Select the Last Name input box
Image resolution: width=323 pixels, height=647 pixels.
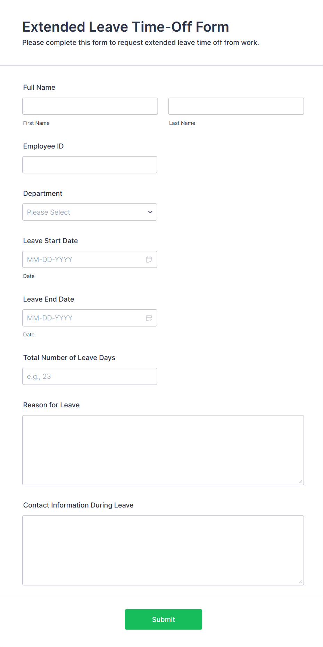coord(235,106)
